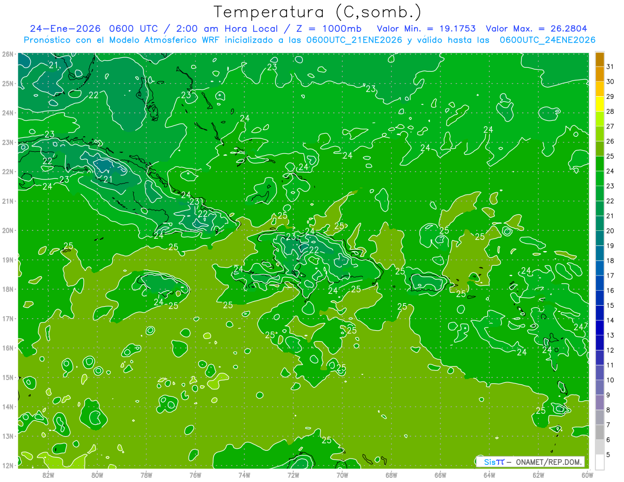624x482 pixels.
Task: Click the 'Sisπ – ONAMET/REP.DOM.' logo box
Action: pos(530,462)
